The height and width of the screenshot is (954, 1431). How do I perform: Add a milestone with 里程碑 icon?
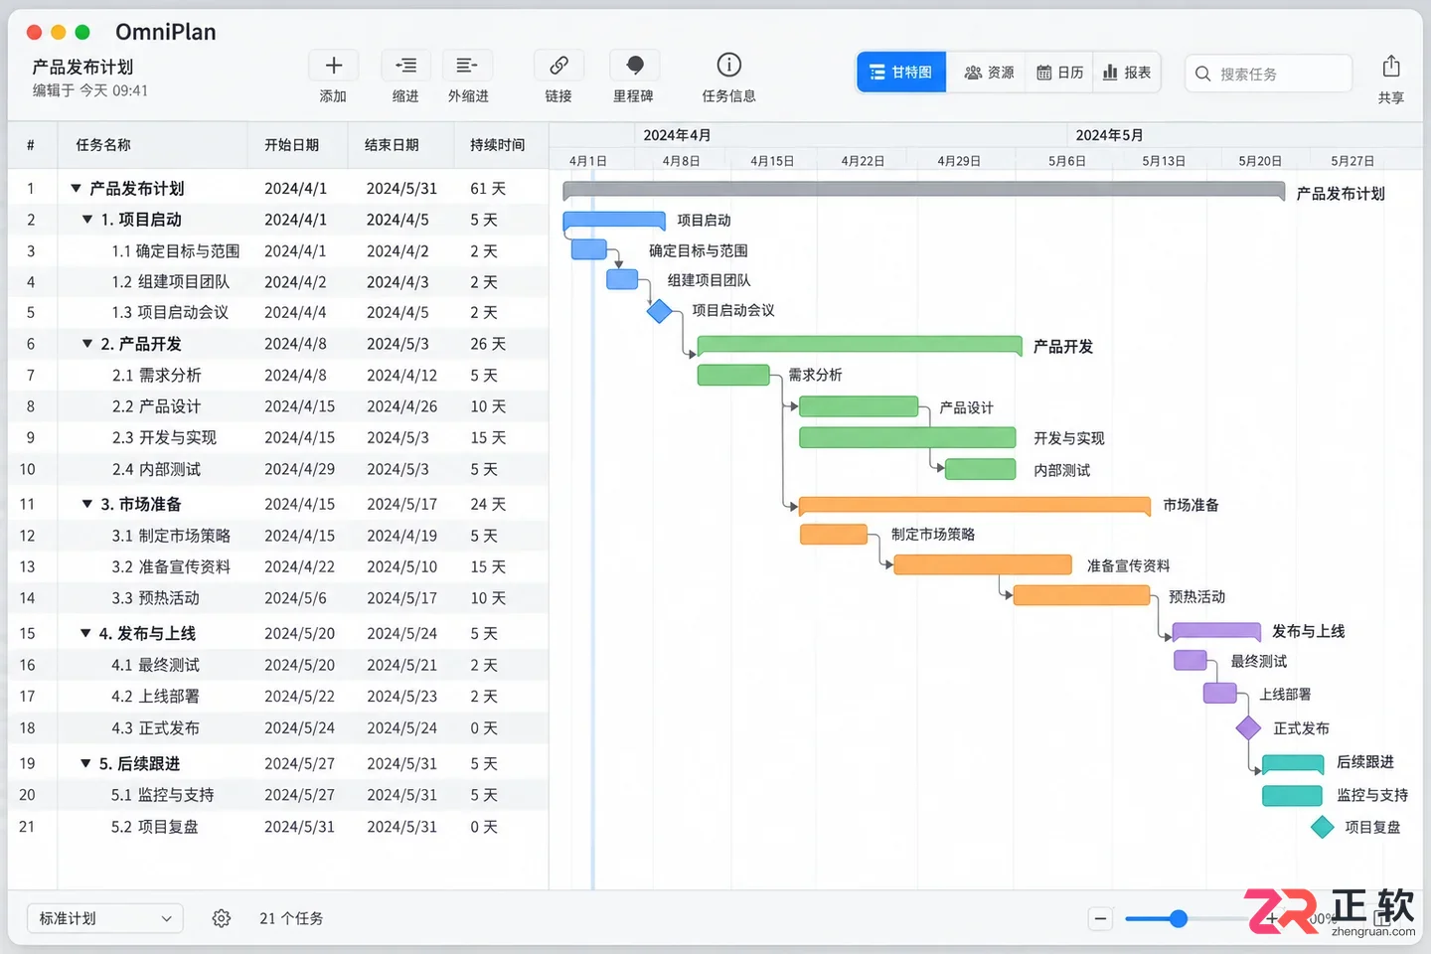click(634, 66)
